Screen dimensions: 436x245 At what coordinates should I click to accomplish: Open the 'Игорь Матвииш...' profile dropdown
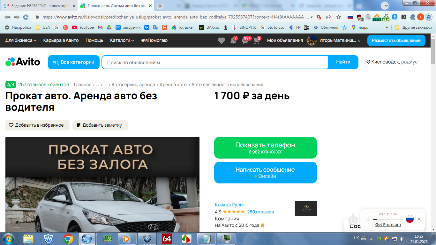334,41
